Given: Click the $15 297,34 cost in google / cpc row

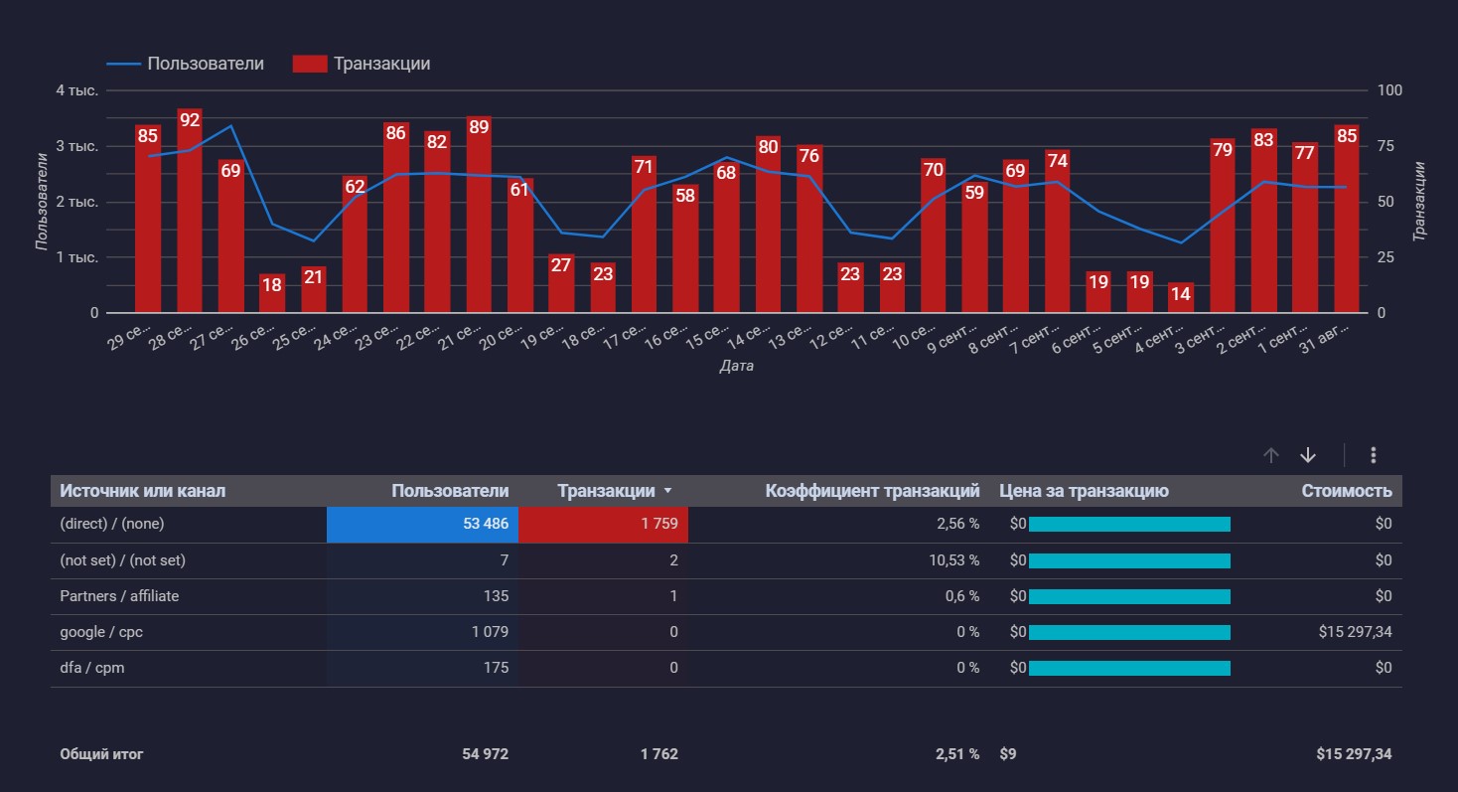Looking at the screenshot, I should point(1355,632).
